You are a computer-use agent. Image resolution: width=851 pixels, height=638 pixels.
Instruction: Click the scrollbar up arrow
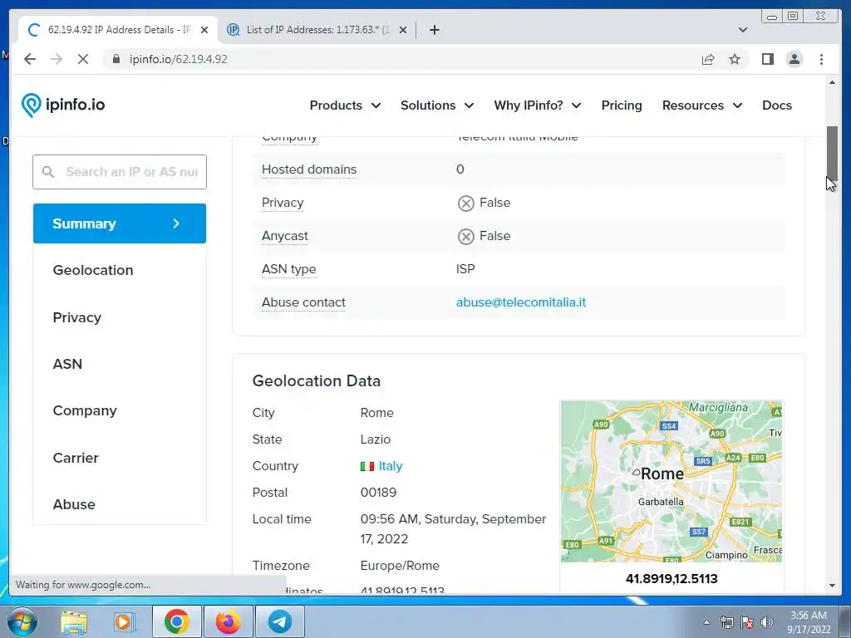click(832, 82)
